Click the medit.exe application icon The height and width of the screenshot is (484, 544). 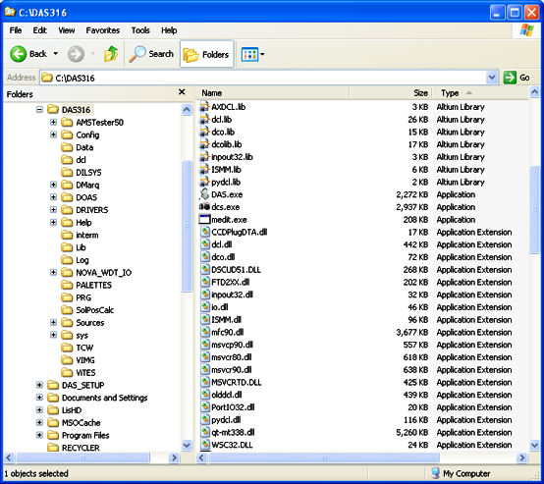click(x=204, y=219)
